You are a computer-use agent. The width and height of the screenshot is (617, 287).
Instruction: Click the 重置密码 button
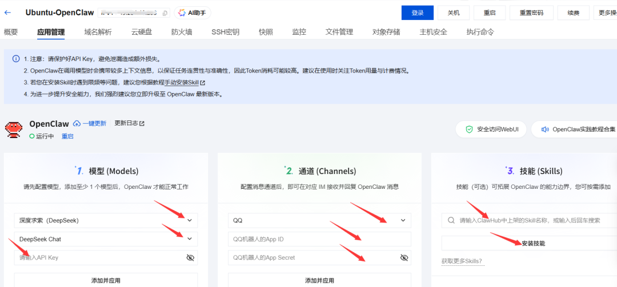point(532,13)
